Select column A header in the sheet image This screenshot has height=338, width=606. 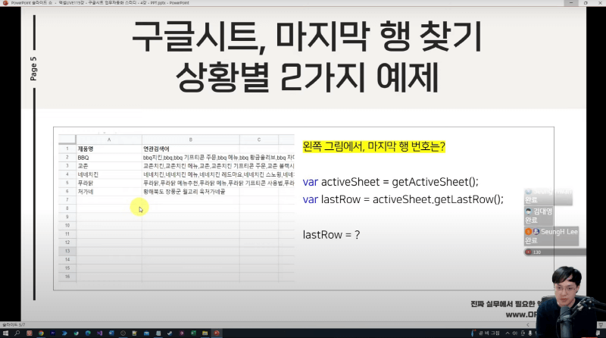(109, 139)
